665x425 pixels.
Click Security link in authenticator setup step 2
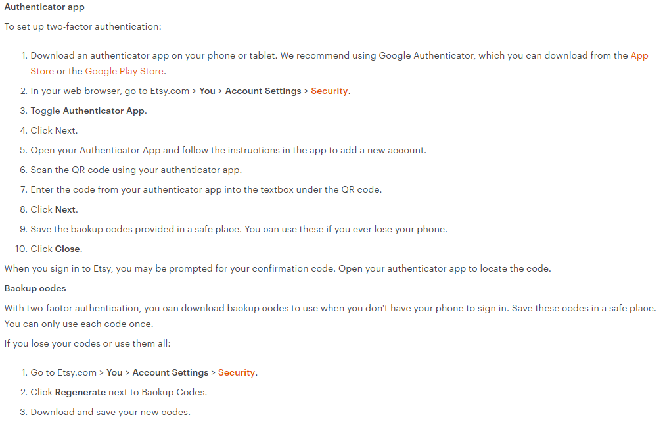(329, 91)
